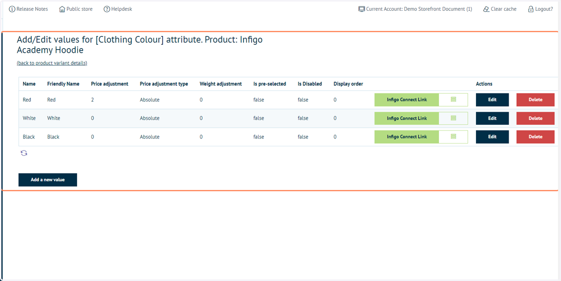Click the list icon in White row

pos(453,118)
